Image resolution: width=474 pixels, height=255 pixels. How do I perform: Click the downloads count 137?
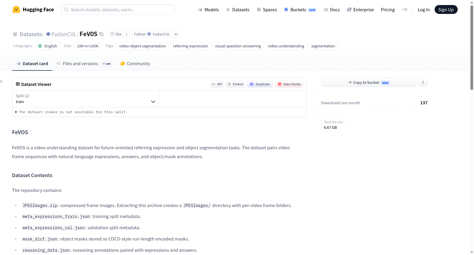point(424,103)
